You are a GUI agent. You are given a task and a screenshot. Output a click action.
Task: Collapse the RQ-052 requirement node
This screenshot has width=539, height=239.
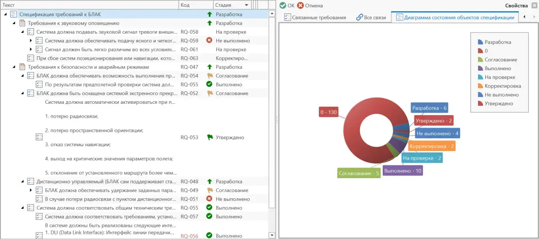[22, 93]
